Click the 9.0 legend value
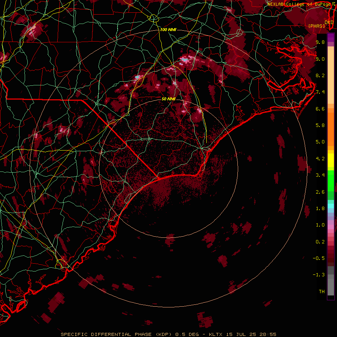Screen dimensions: 337x337 [320, 59]
